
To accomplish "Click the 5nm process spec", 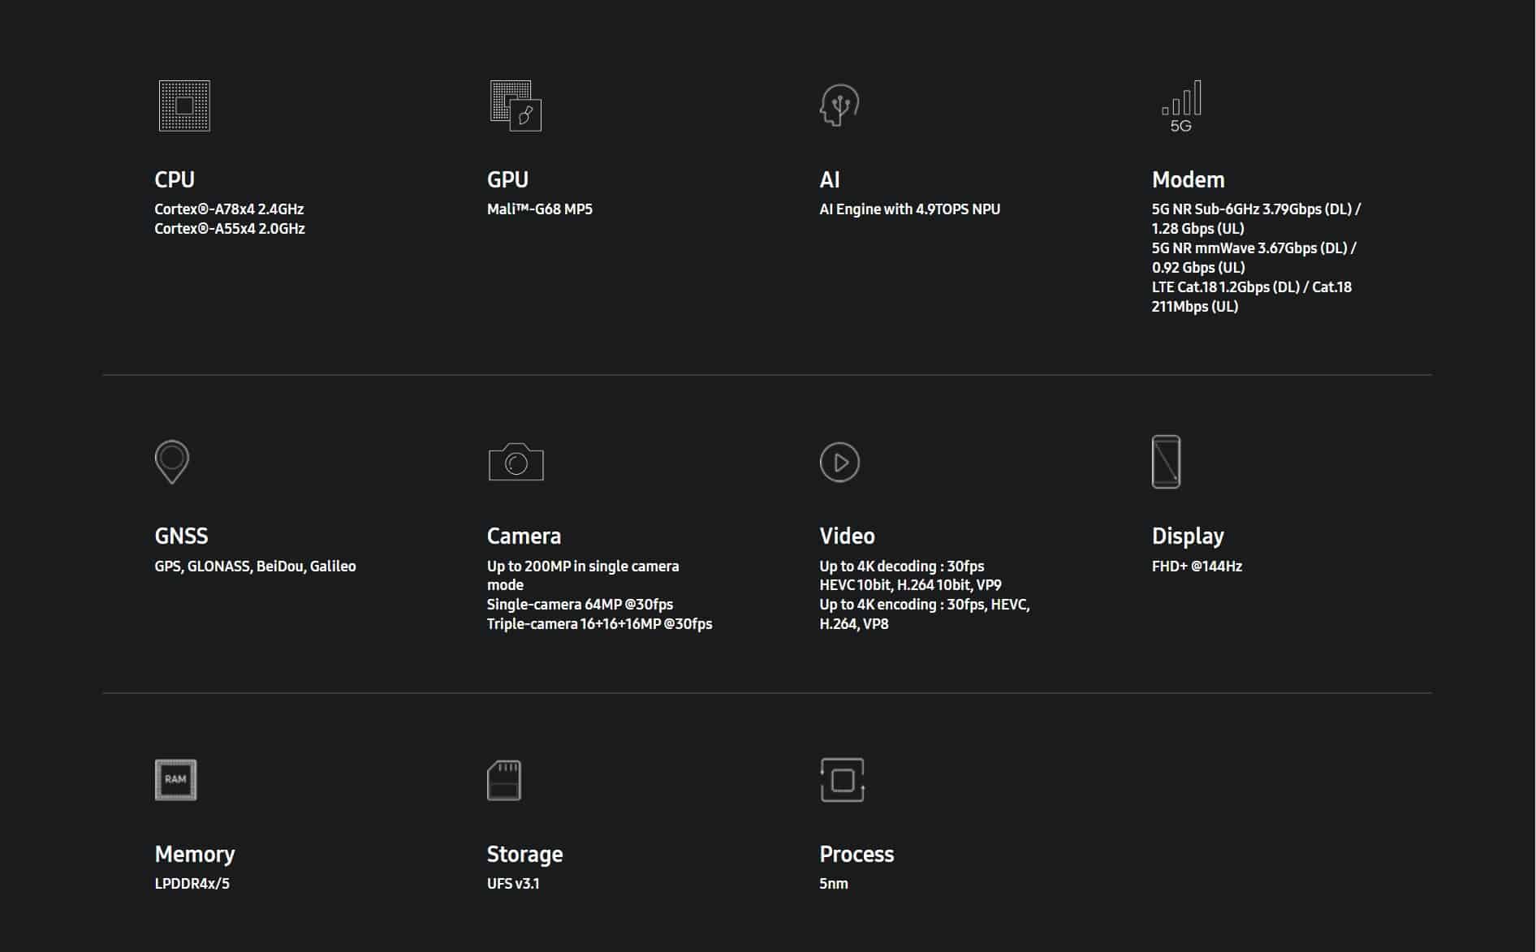I will pyautogui.click(x=834, y=884).
